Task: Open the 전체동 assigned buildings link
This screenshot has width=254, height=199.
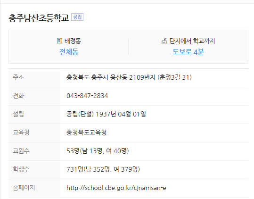Action: (x=69, y=52)
